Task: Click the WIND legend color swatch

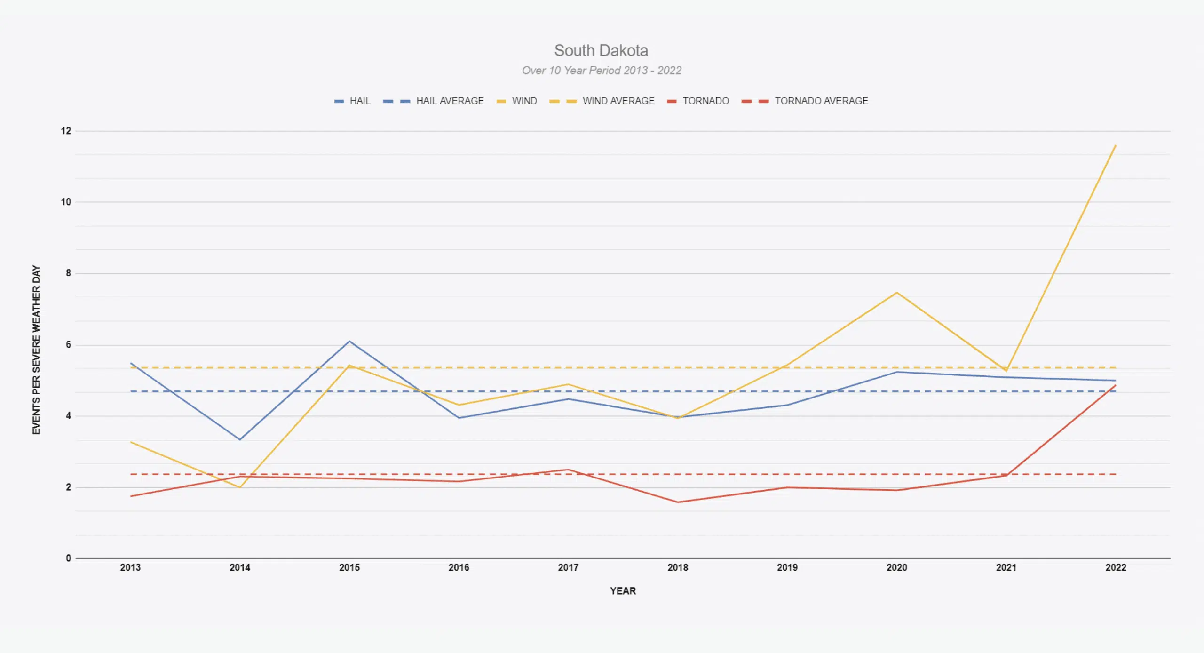Action: (x=501, y=101)
